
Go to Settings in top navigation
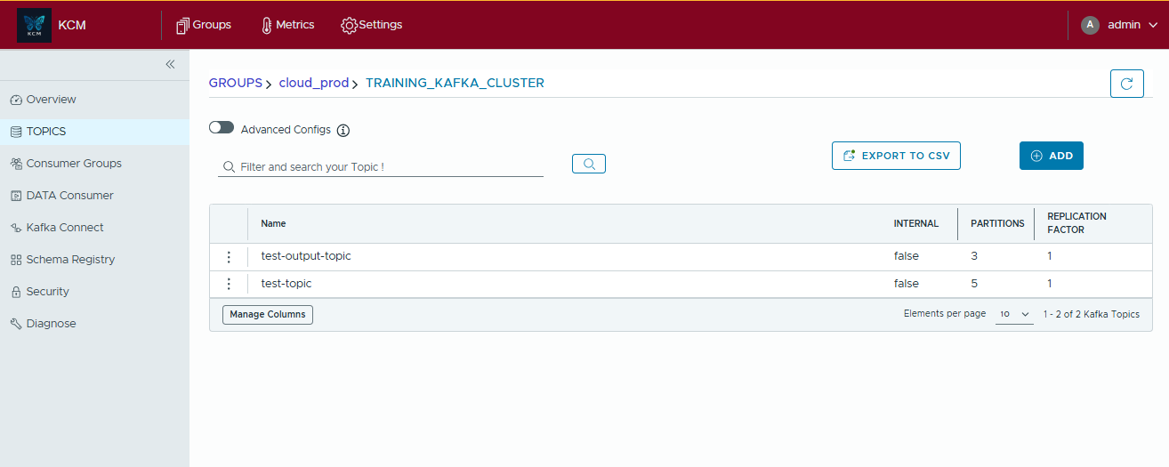point(372,25)
